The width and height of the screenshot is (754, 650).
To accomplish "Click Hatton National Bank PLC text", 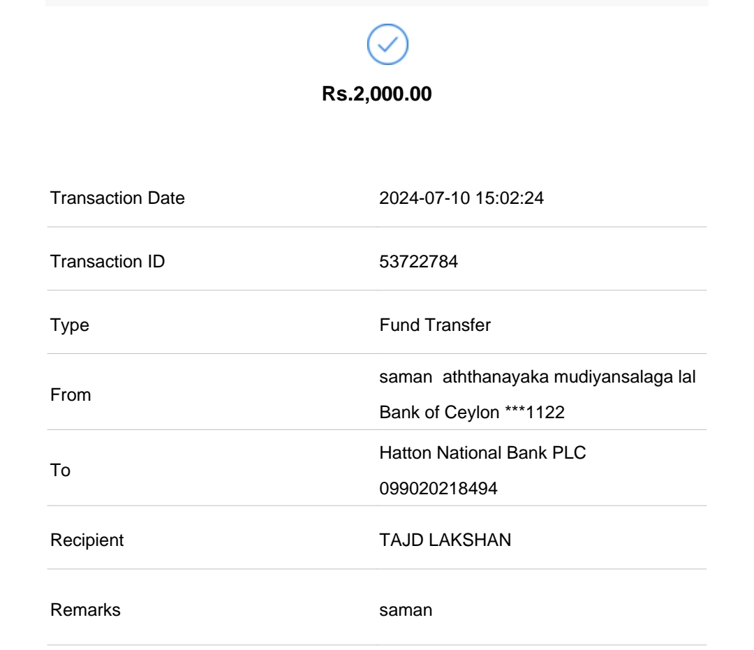I will click(482, 454).
